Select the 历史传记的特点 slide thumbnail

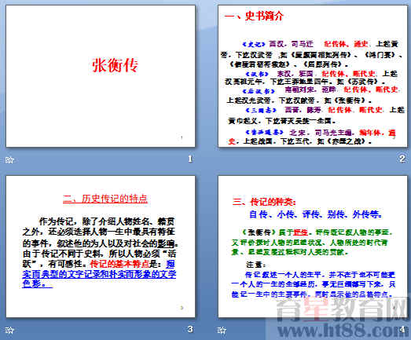point(101,247)
